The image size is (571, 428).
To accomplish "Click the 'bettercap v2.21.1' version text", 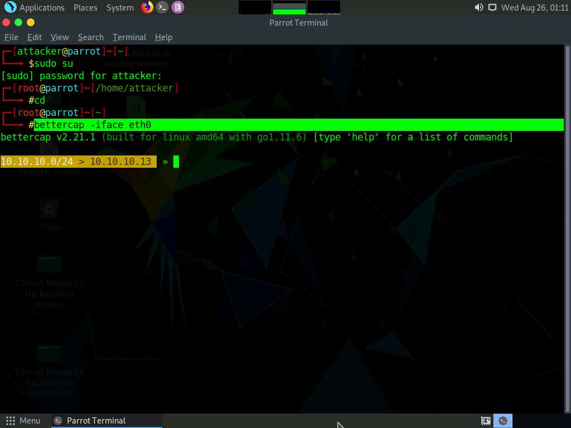I will pyautogui.click(x=48, y=137).
